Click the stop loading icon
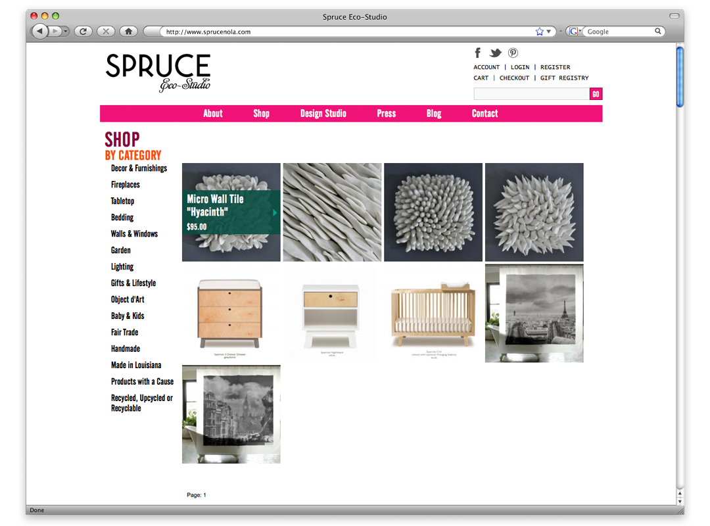Screen dimensions: 710x526 tap(105, 31)
